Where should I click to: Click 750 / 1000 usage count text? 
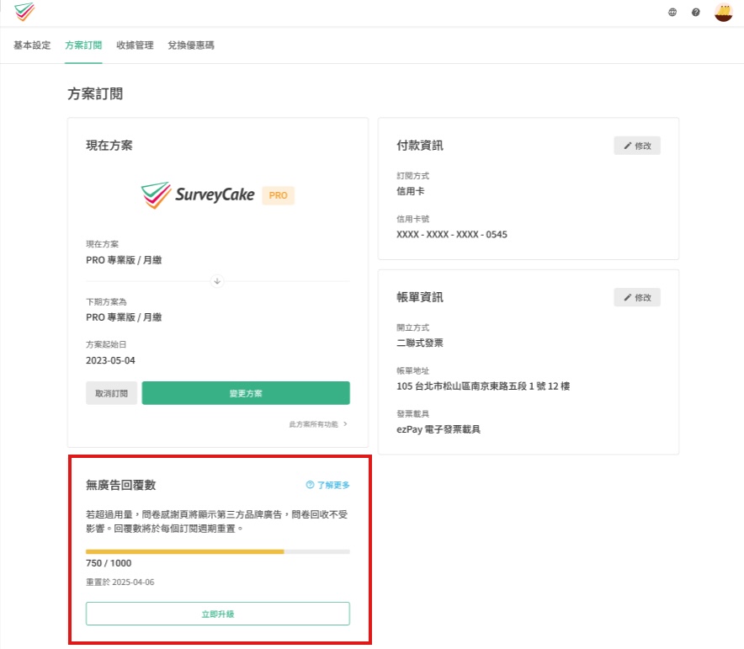[x=109, y=563]
